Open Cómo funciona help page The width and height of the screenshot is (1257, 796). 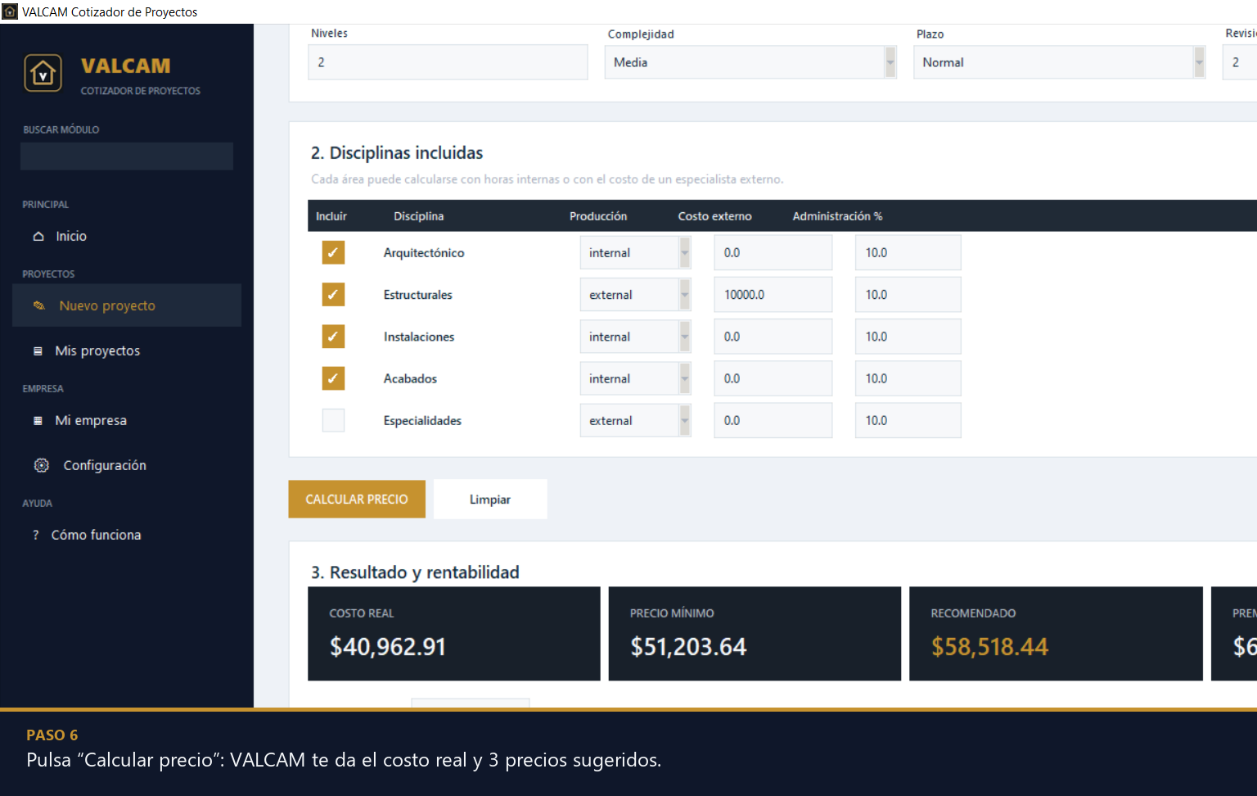(x=127, y=535)
